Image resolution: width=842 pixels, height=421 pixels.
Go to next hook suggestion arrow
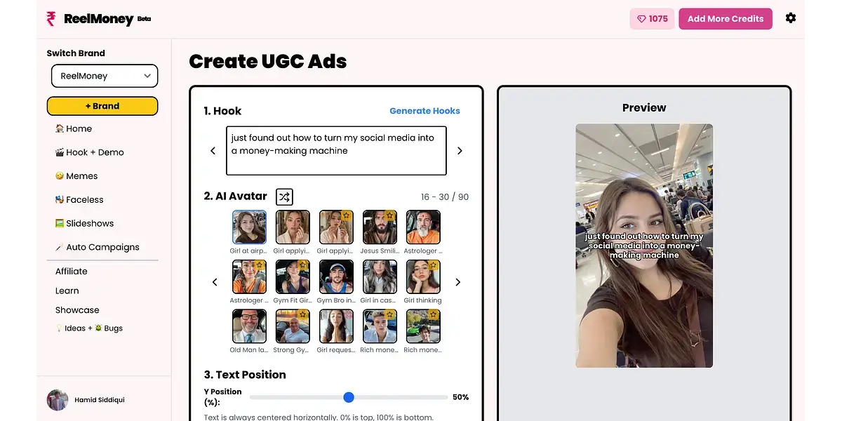click(460, 151)
